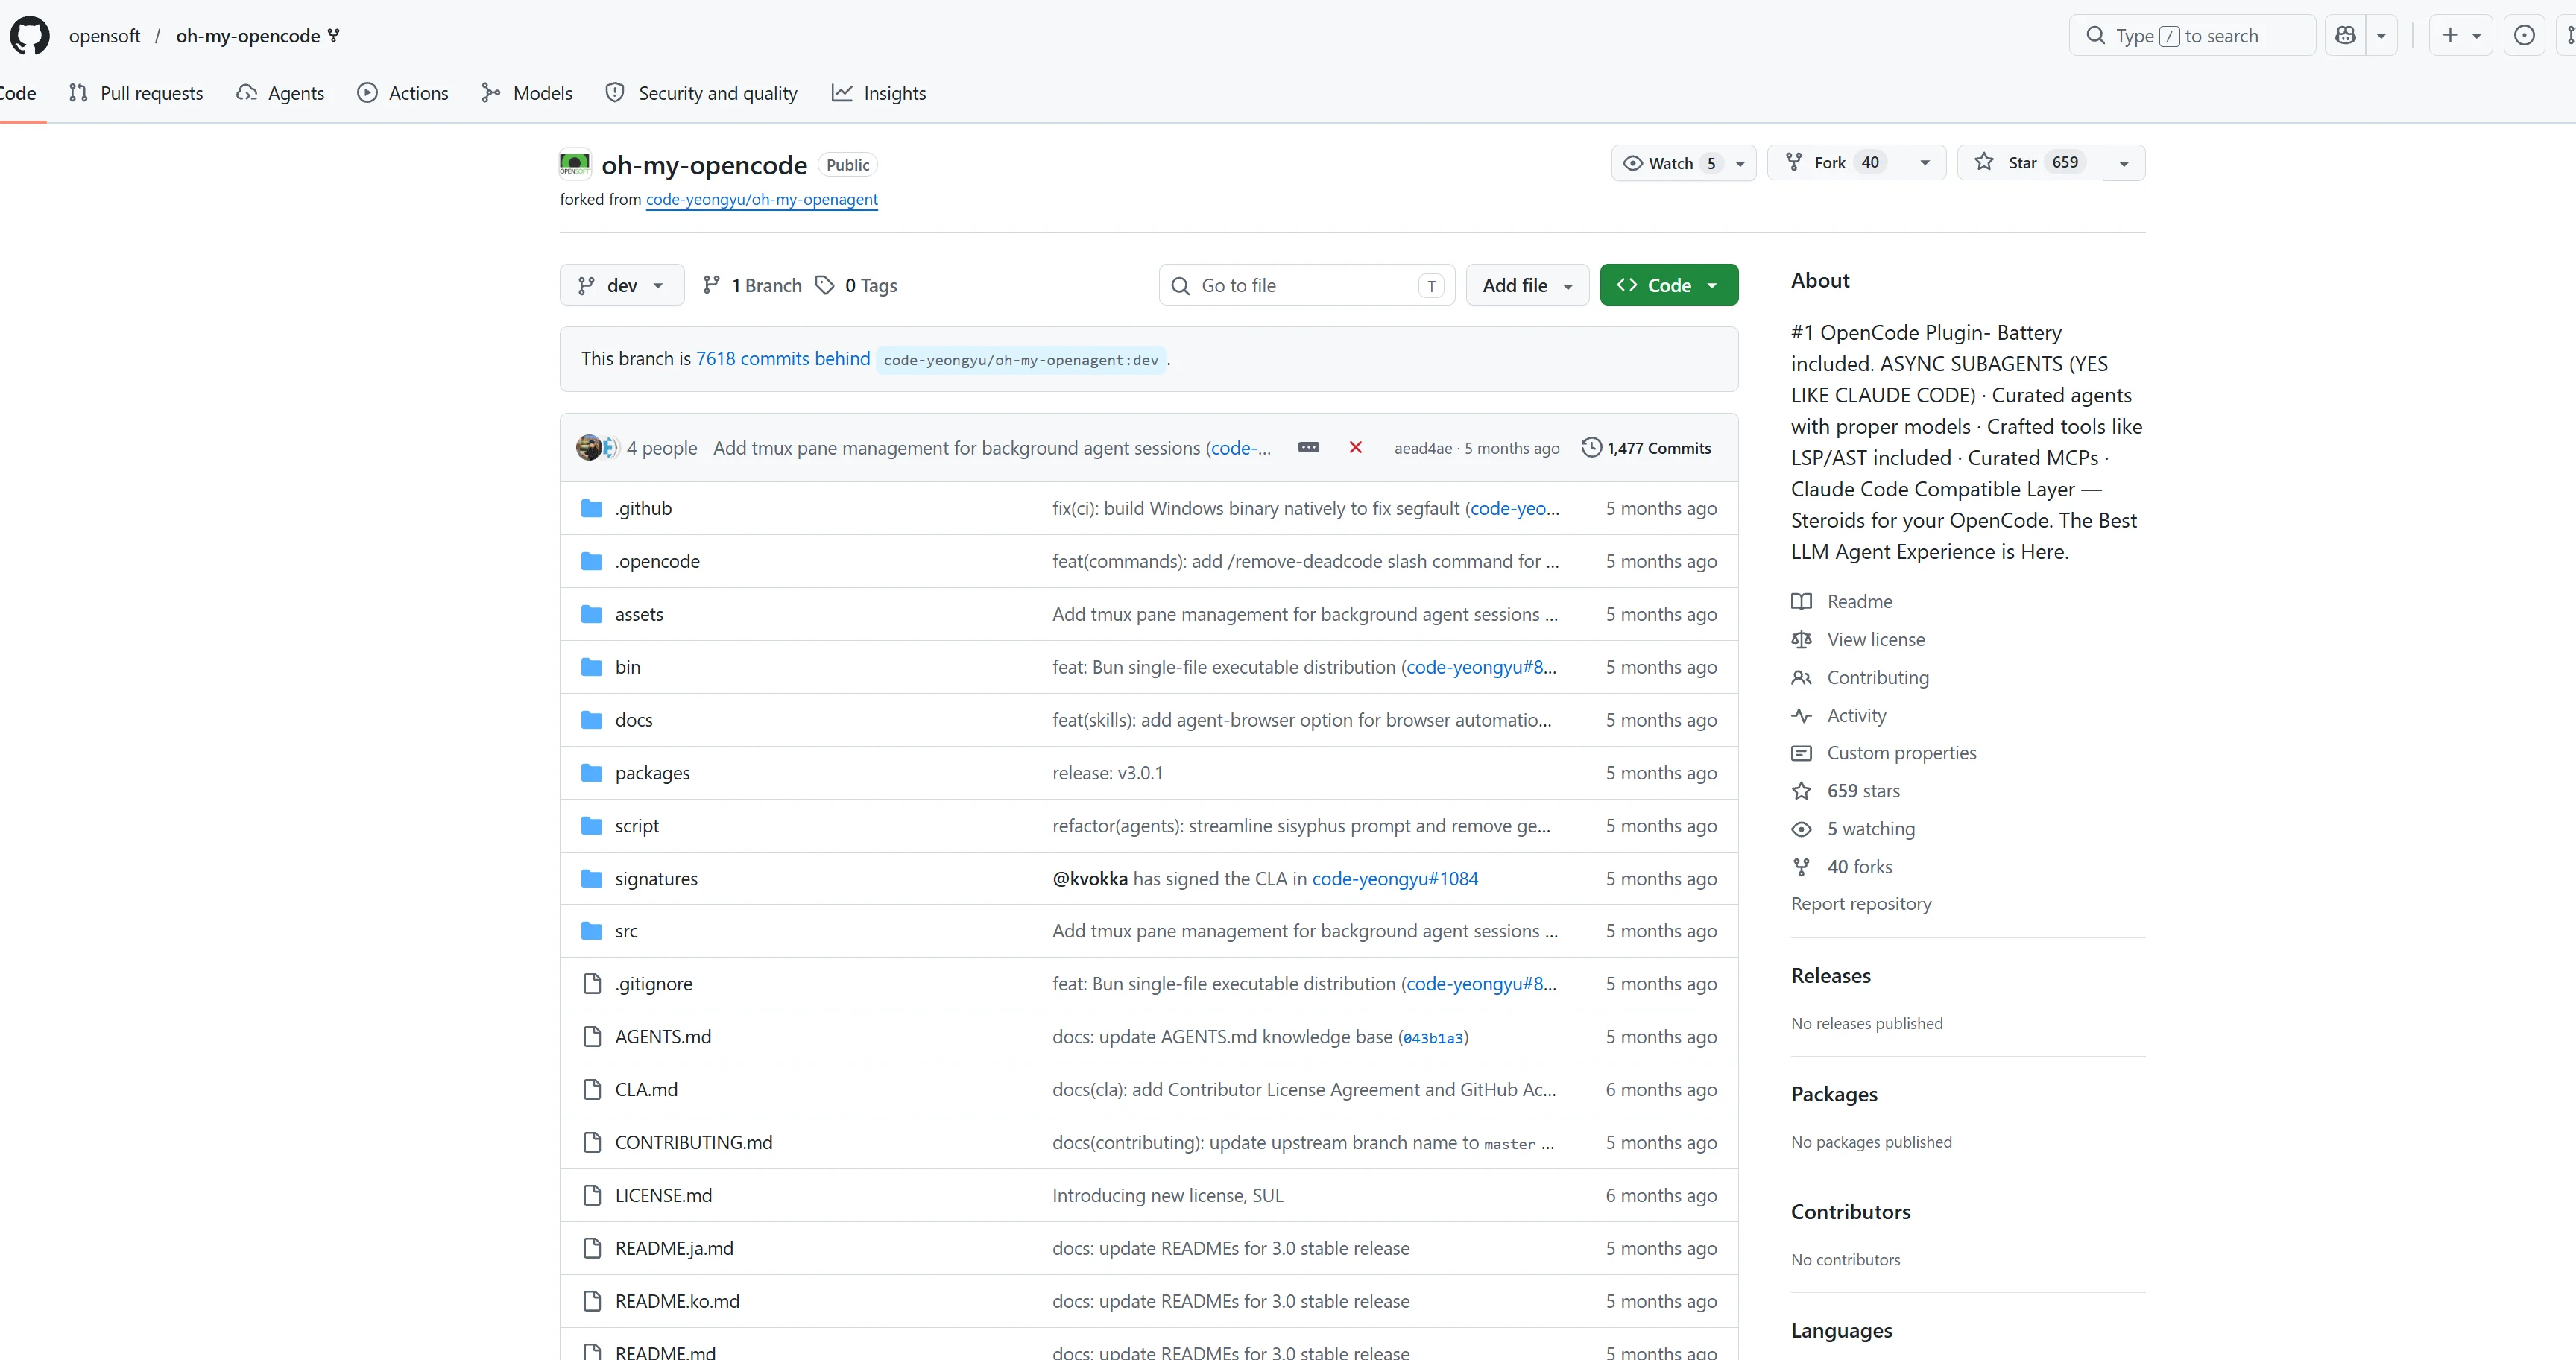This screenshot has width=2576, height=1360.
Task: Click the AGENTS.md file icon
Action: click(592, 1037)
